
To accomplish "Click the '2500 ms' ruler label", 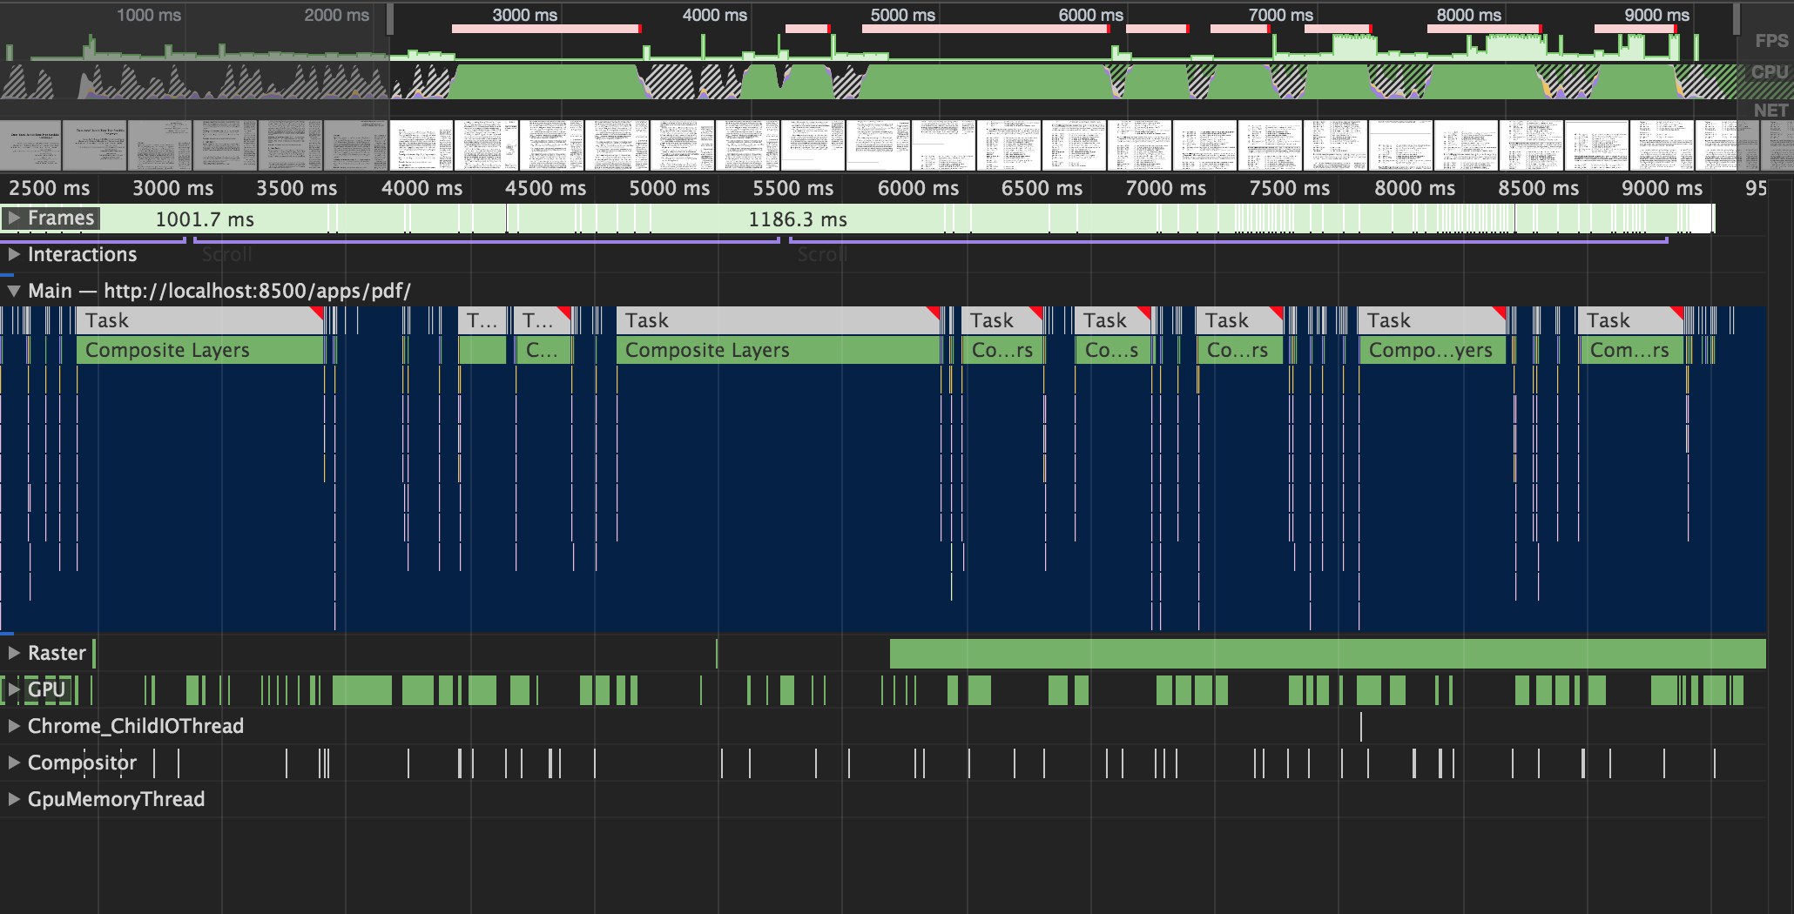I will 50,188.
